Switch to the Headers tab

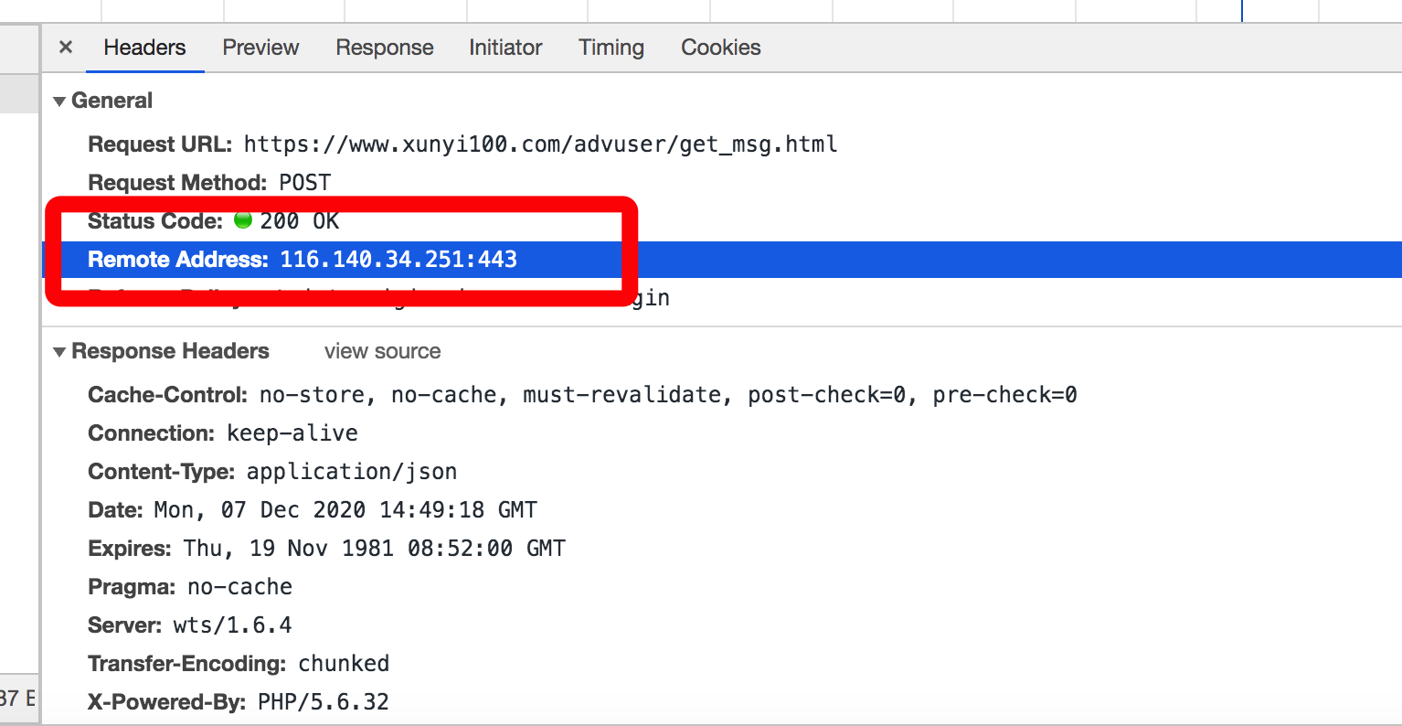144,48
